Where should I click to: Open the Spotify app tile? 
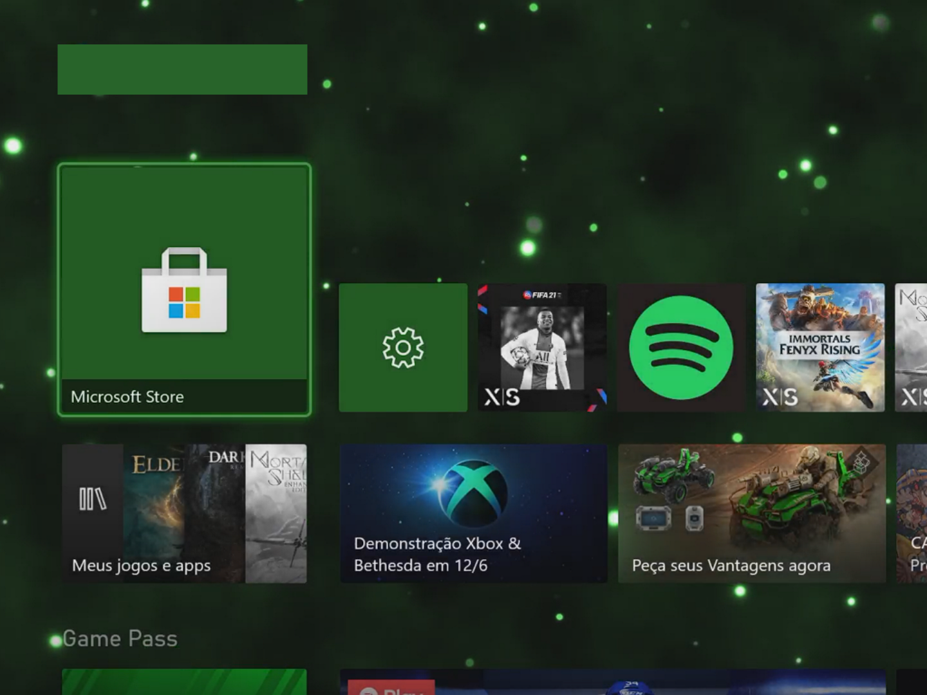681,347
